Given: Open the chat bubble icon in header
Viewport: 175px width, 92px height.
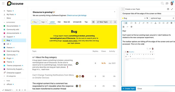Looking at the screenshot, I should (167, 3).
